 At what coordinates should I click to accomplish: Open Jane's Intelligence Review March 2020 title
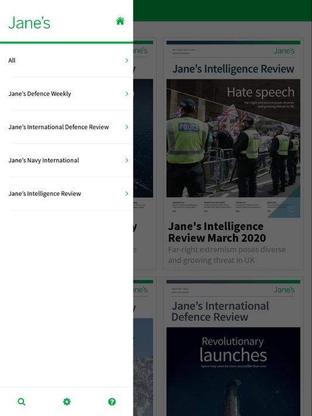217,232
